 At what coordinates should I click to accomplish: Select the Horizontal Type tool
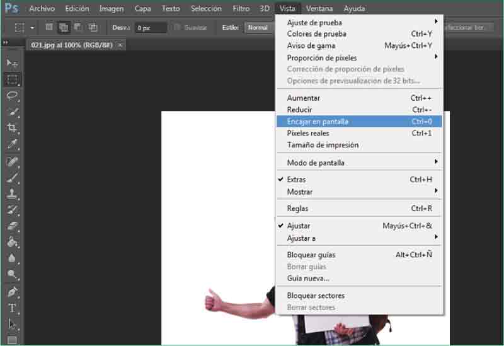pos(12,308)
